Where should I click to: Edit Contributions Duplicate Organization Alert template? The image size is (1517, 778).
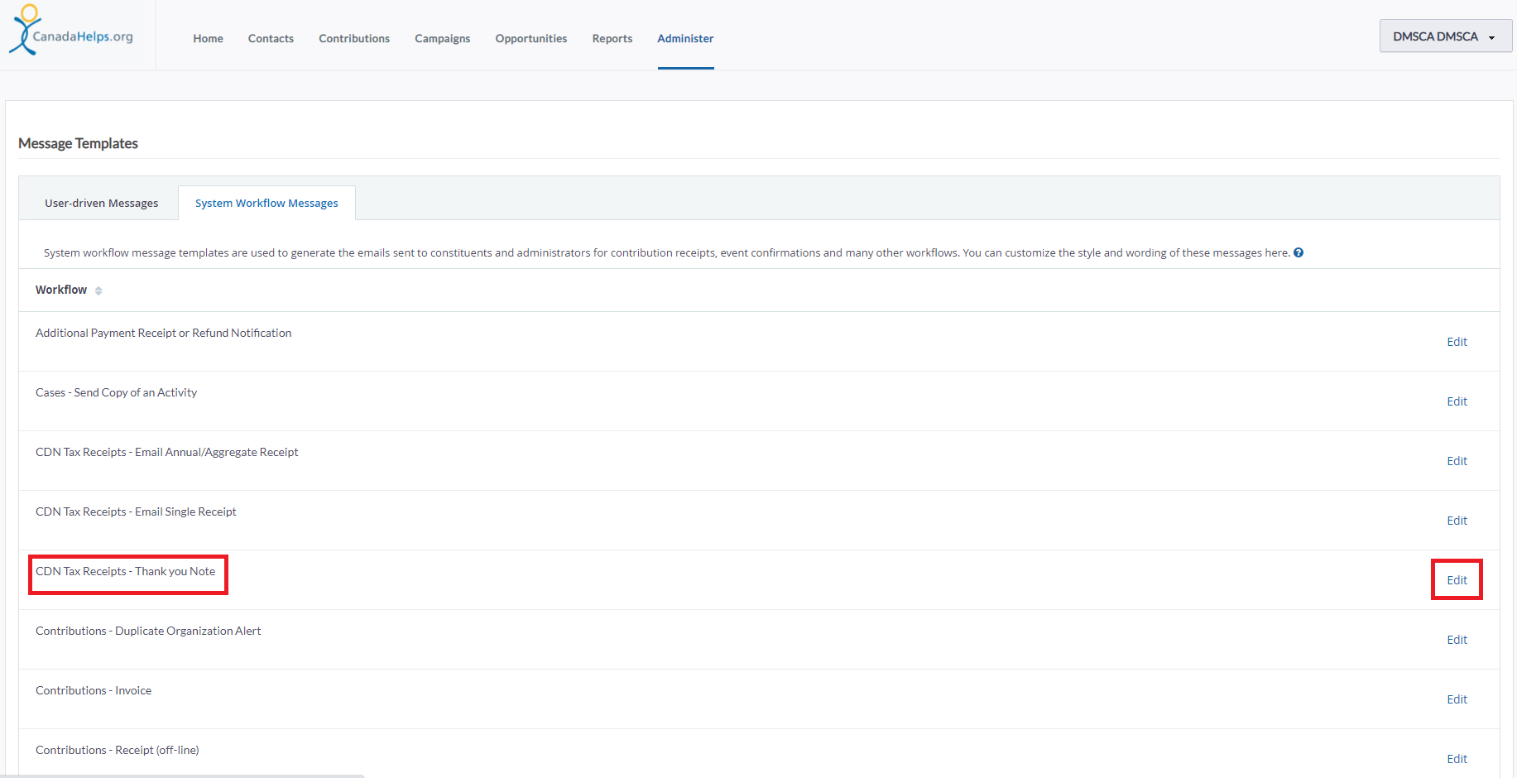coord(1457,640)
